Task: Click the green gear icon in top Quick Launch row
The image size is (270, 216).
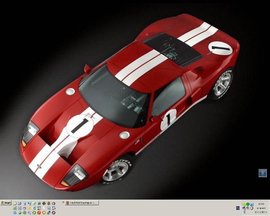Action: point(44,203)
